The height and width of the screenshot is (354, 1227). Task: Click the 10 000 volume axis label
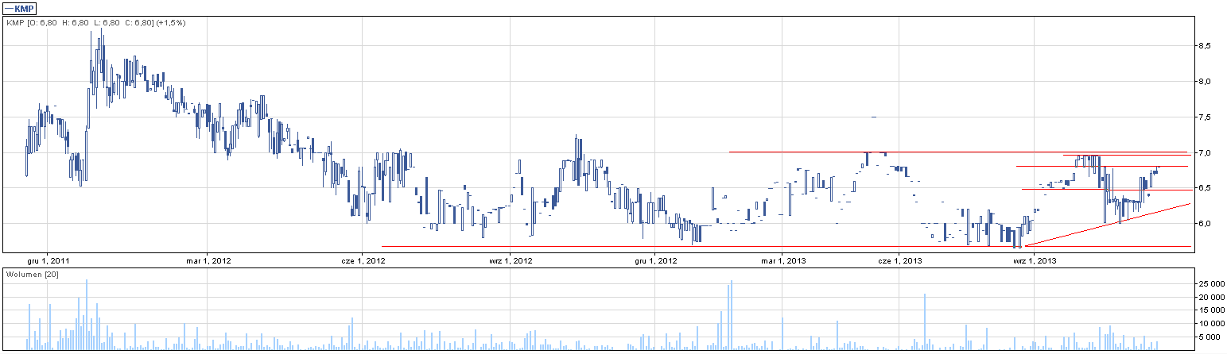[1211, 324]
